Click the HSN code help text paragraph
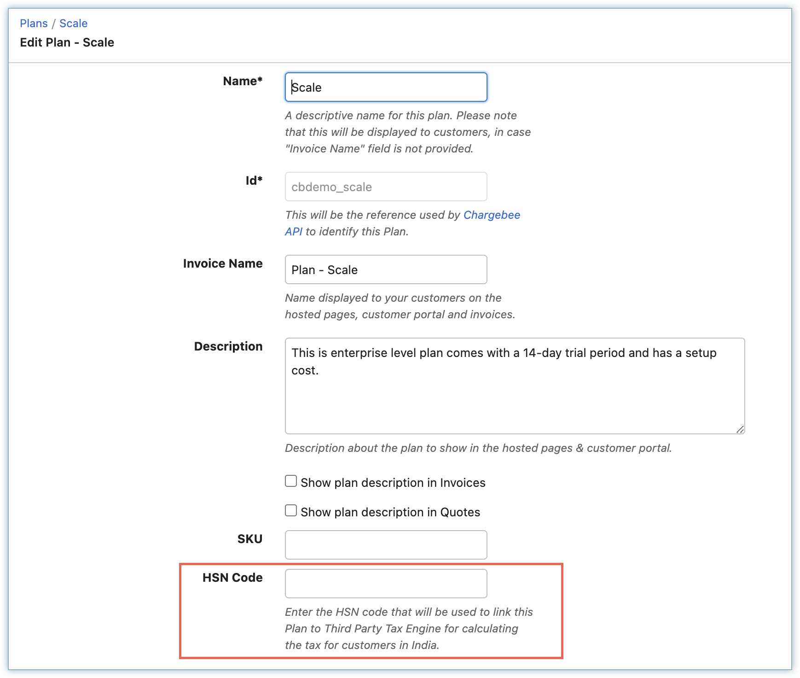Image resolution: width=800 pixels, height=678 pixels. click(408, 629)
